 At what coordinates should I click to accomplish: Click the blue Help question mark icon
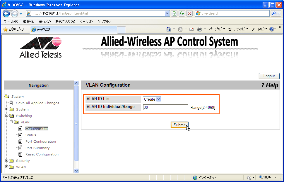coord(272,29)
